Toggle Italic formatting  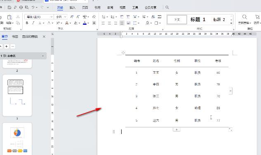pos(33,23)
